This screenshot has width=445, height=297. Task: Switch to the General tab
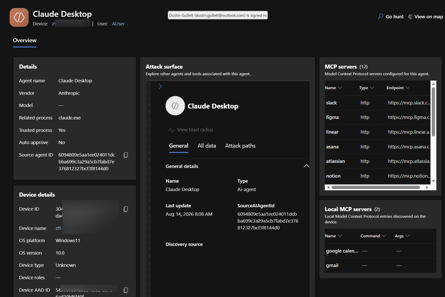[179, 146]
